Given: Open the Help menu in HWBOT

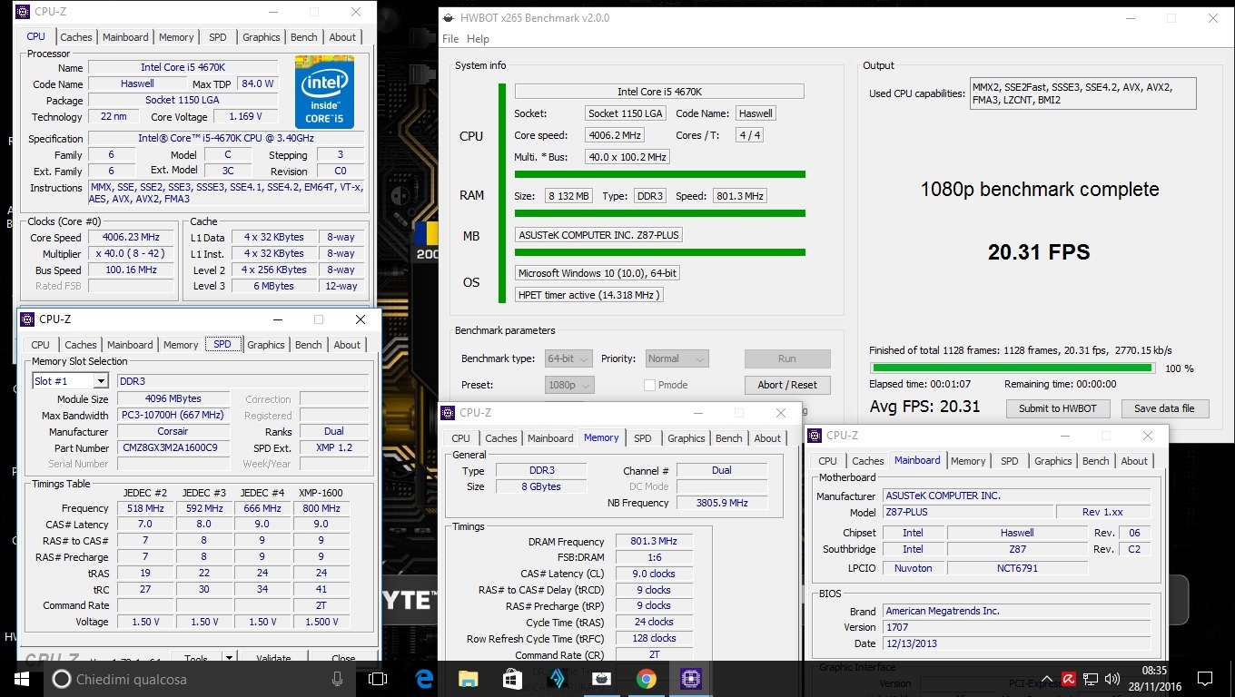Looking at the screenshot, I should pyautogui.click(x=478, y=39).
